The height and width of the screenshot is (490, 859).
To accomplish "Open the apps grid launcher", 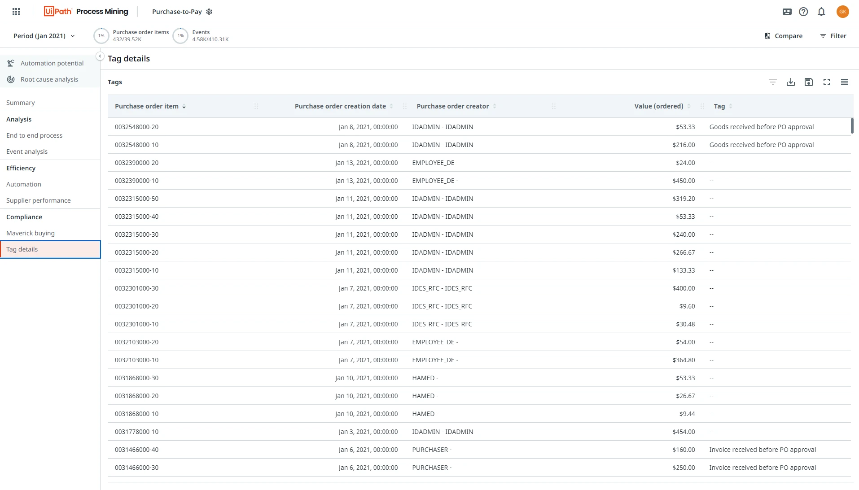I will [x=16, y=12].
